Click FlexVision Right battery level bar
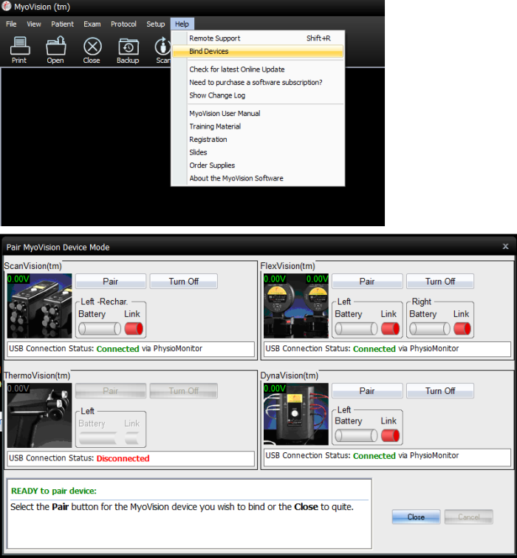Viewport: 517px width, 558px height. coord(430,328)
